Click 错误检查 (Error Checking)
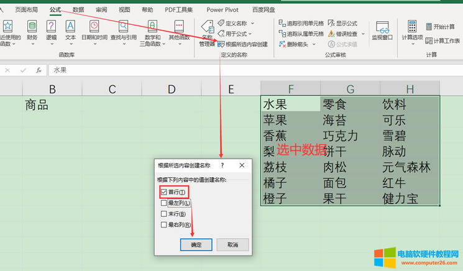The height and width of the screenshot is (271, 463). click(x=343, y=34)
